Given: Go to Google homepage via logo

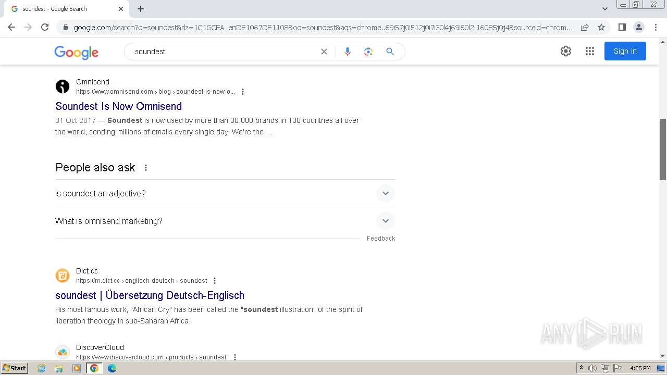Looking at the screenshot, I should pos(77,52).
